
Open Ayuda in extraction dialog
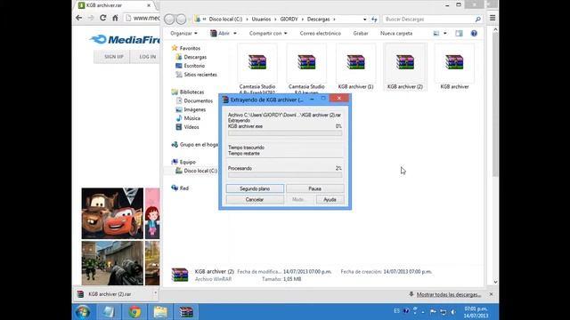pyautogui.click(x=330, y=199)
